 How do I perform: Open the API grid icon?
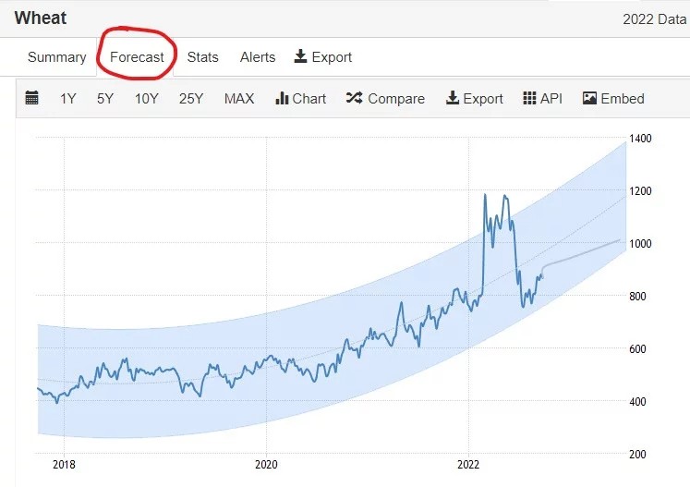coord(529,98)
